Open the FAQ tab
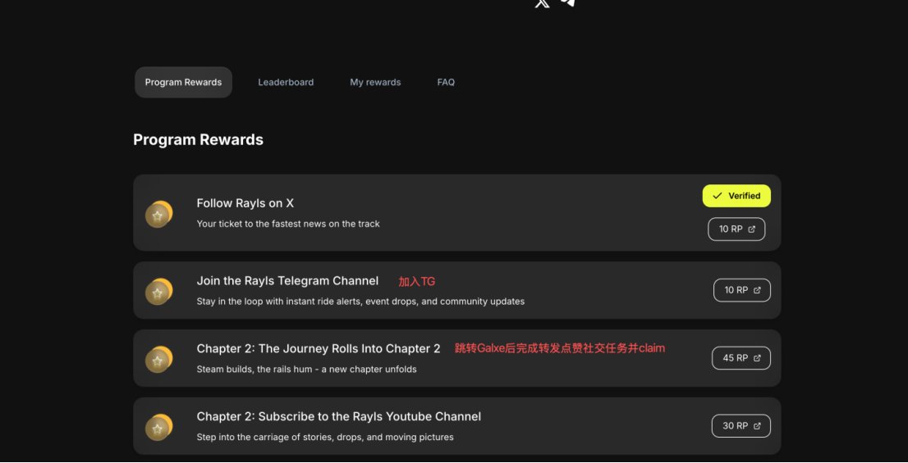The height and width of the screenshot is (463, 908). [x=446, y=82]
